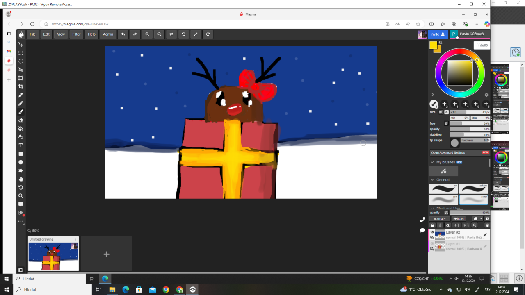
Task: Hide Layer #2 with its eye icon
Action: click(432, 232)
